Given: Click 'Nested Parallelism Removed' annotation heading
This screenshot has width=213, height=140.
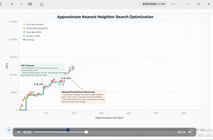Looking at the screenshot, I should coord(78,92).
